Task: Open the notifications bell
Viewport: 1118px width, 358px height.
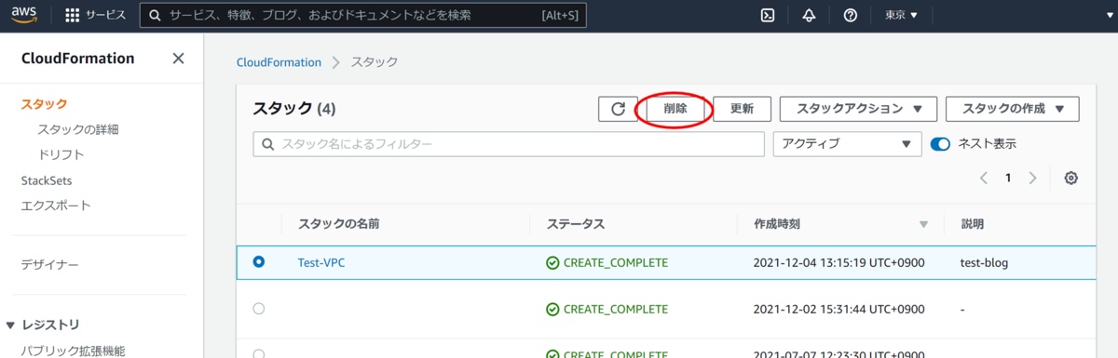Action: [x=809, y=15]
